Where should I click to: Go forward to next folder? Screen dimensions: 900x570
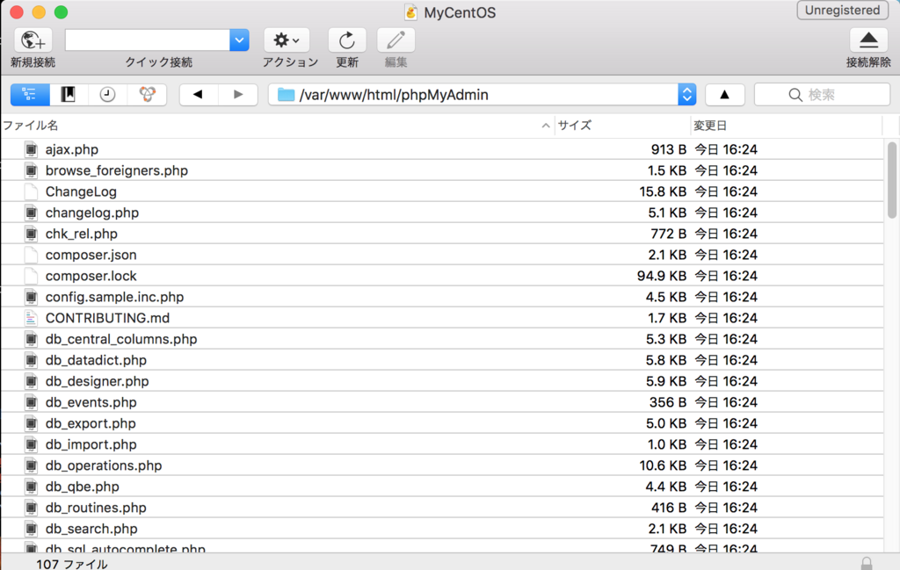coord(237,95)
